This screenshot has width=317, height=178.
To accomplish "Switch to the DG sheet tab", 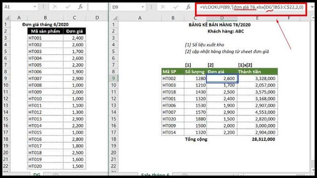I will pos(37,174).
